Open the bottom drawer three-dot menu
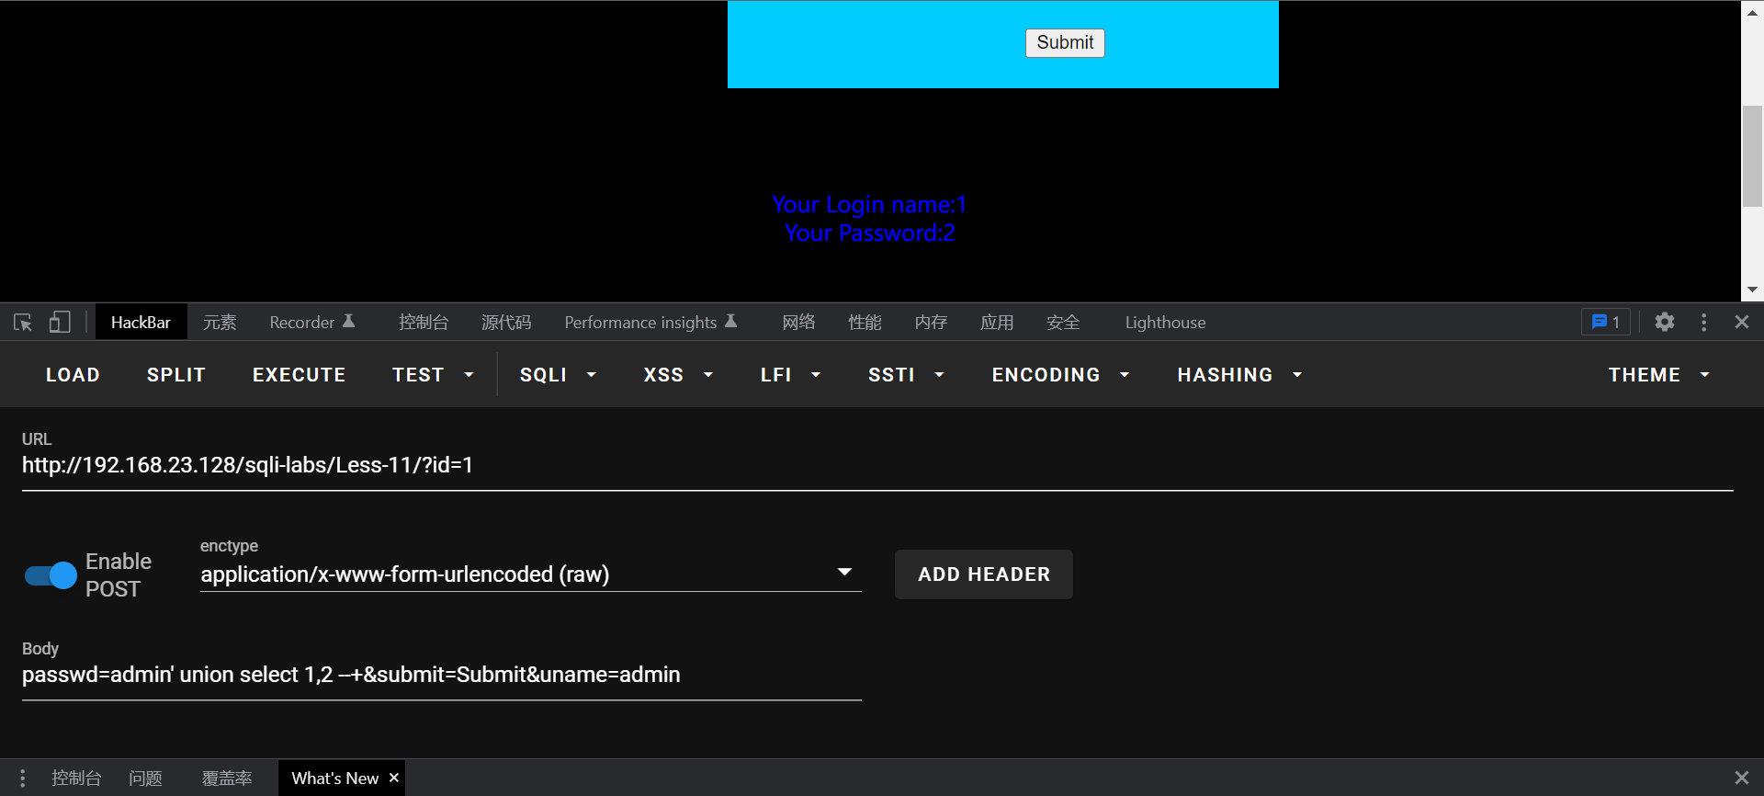The height and width of the screenshot is (796, 1764). click(22, 779)
